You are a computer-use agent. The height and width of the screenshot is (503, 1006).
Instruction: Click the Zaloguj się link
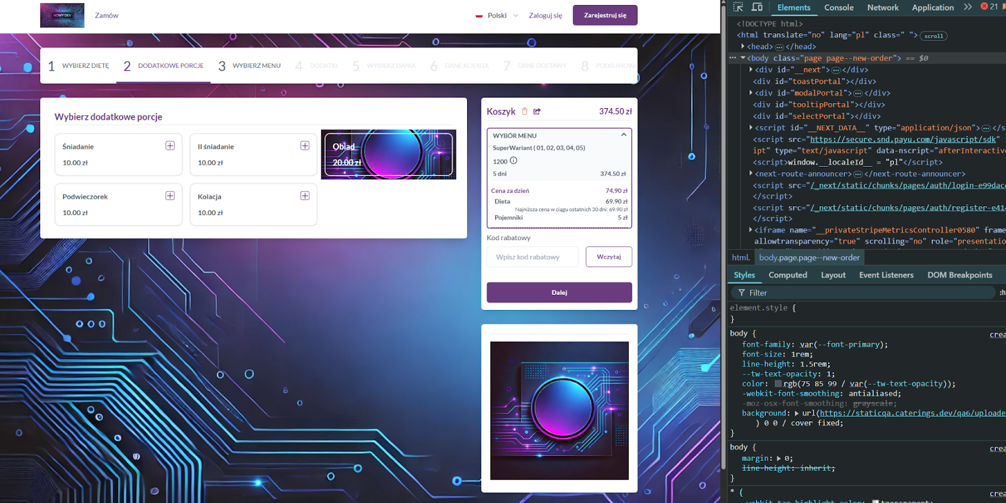pos(545,15)
